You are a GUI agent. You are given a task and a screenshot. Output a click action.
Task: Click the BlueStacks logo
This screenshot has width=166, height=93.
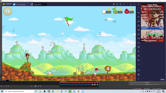click(7, 4)
